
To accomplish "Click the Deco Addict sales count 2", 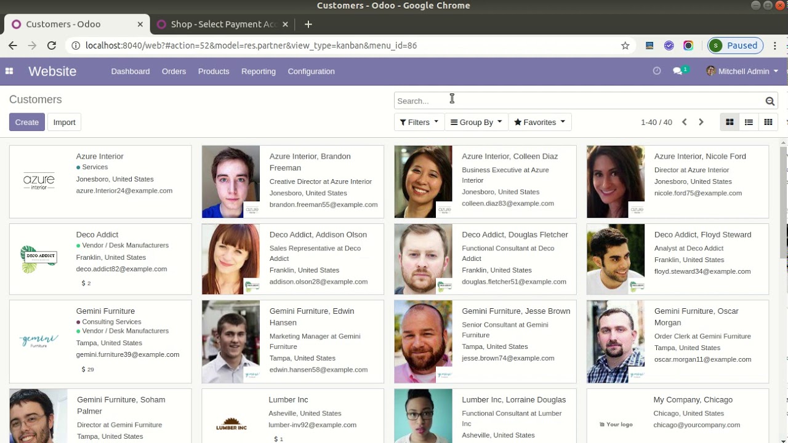I will point(86,284).
